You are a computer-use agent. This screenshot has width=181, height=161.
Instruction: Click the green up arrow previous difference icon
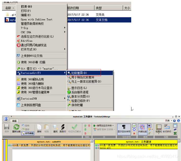click(85, 126)
